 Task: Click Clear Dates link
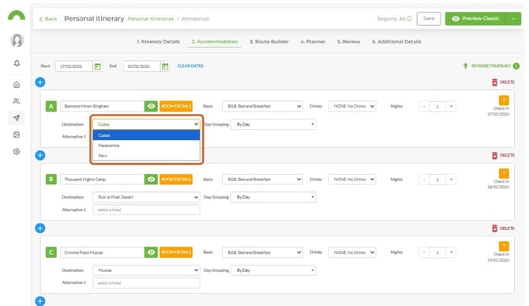[x=190, y=66]
